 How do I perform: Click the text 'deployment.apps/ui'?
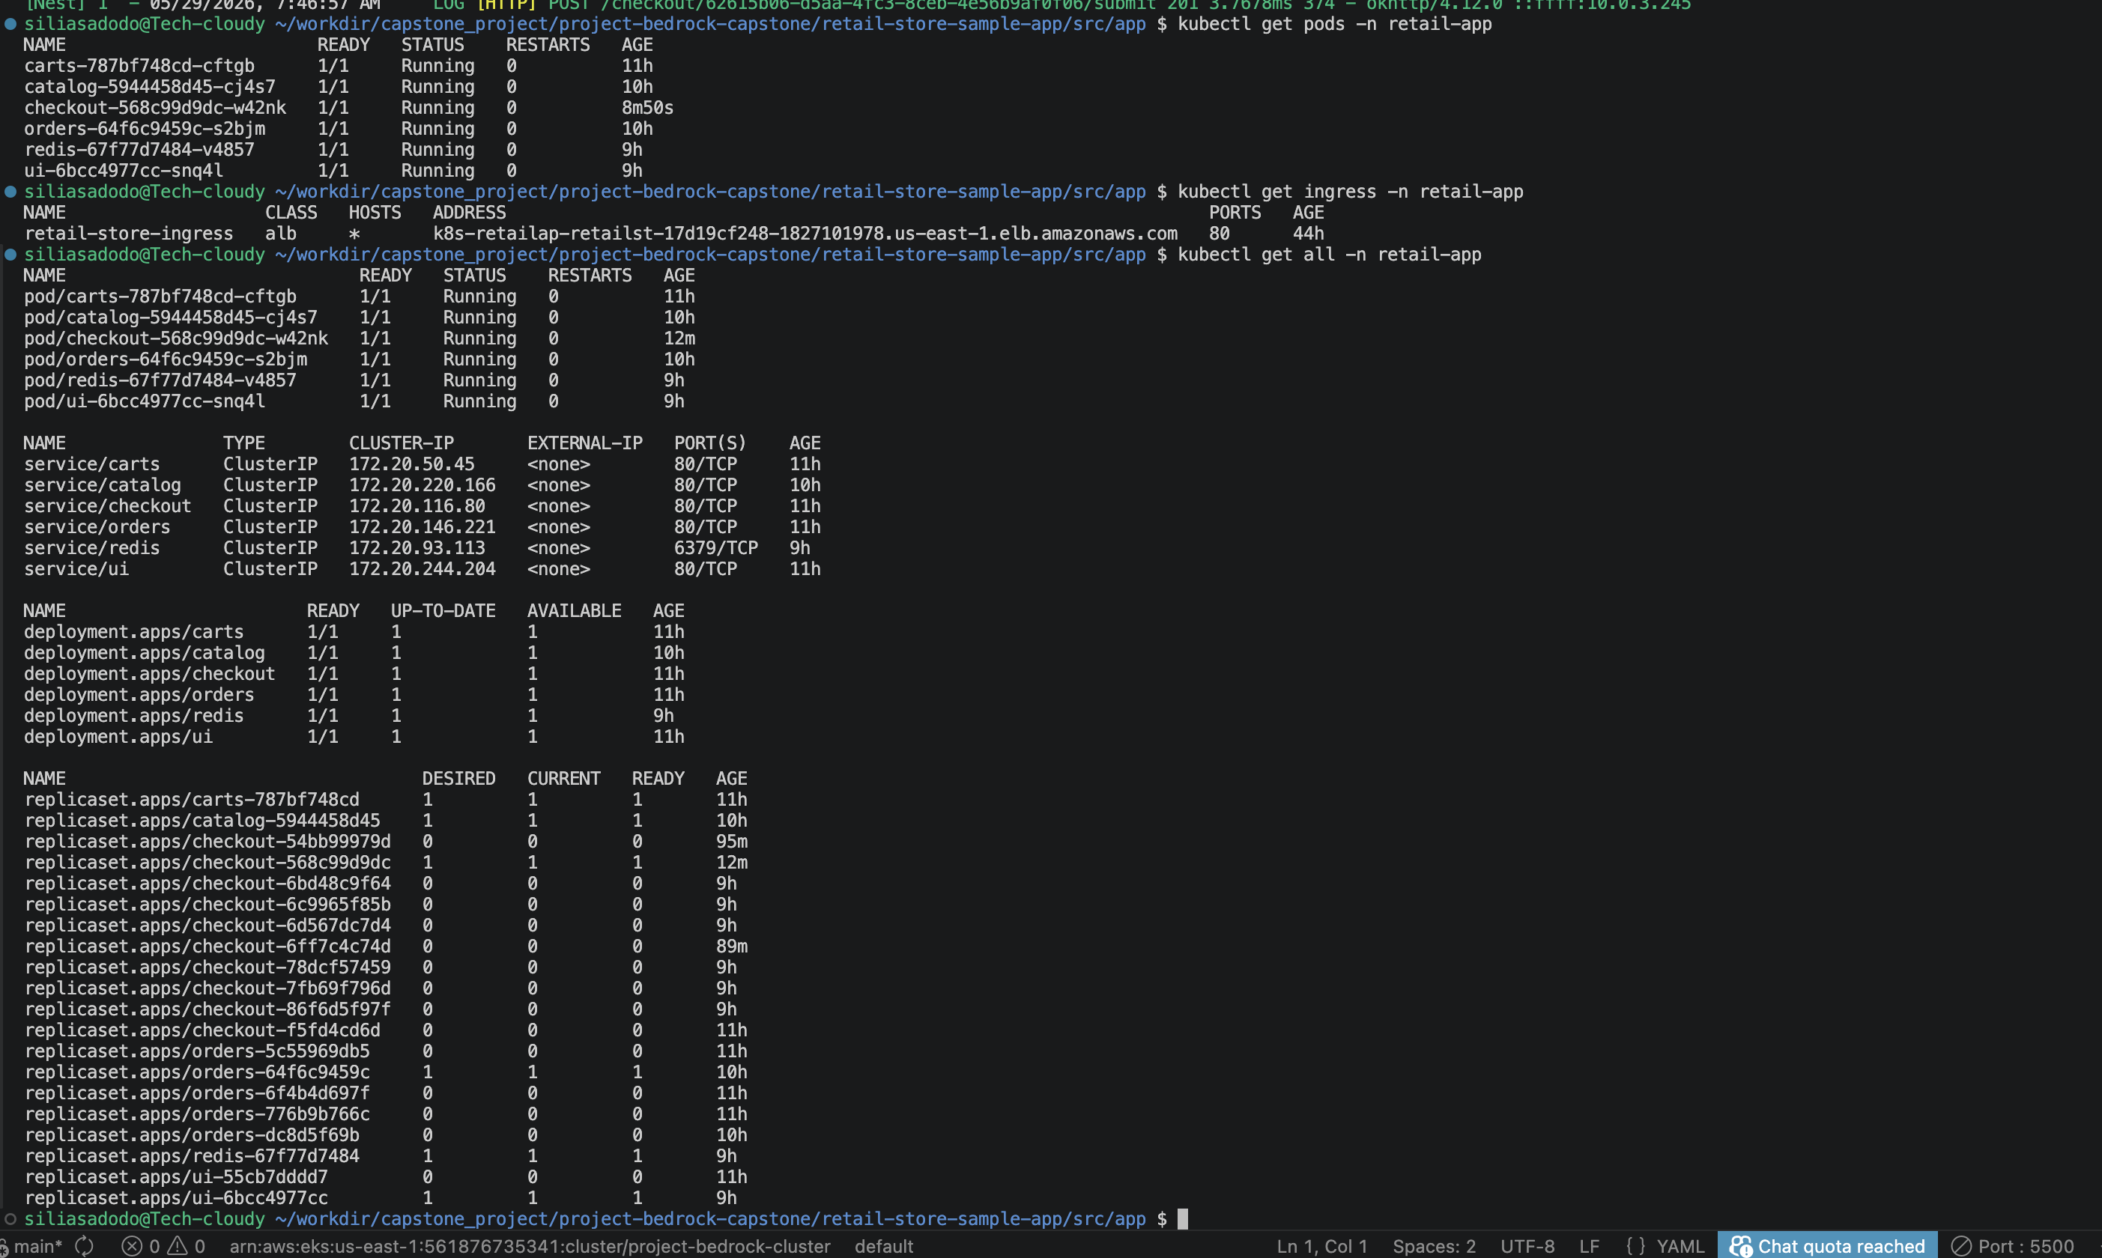pyautogui.click(x=118, y=737)
